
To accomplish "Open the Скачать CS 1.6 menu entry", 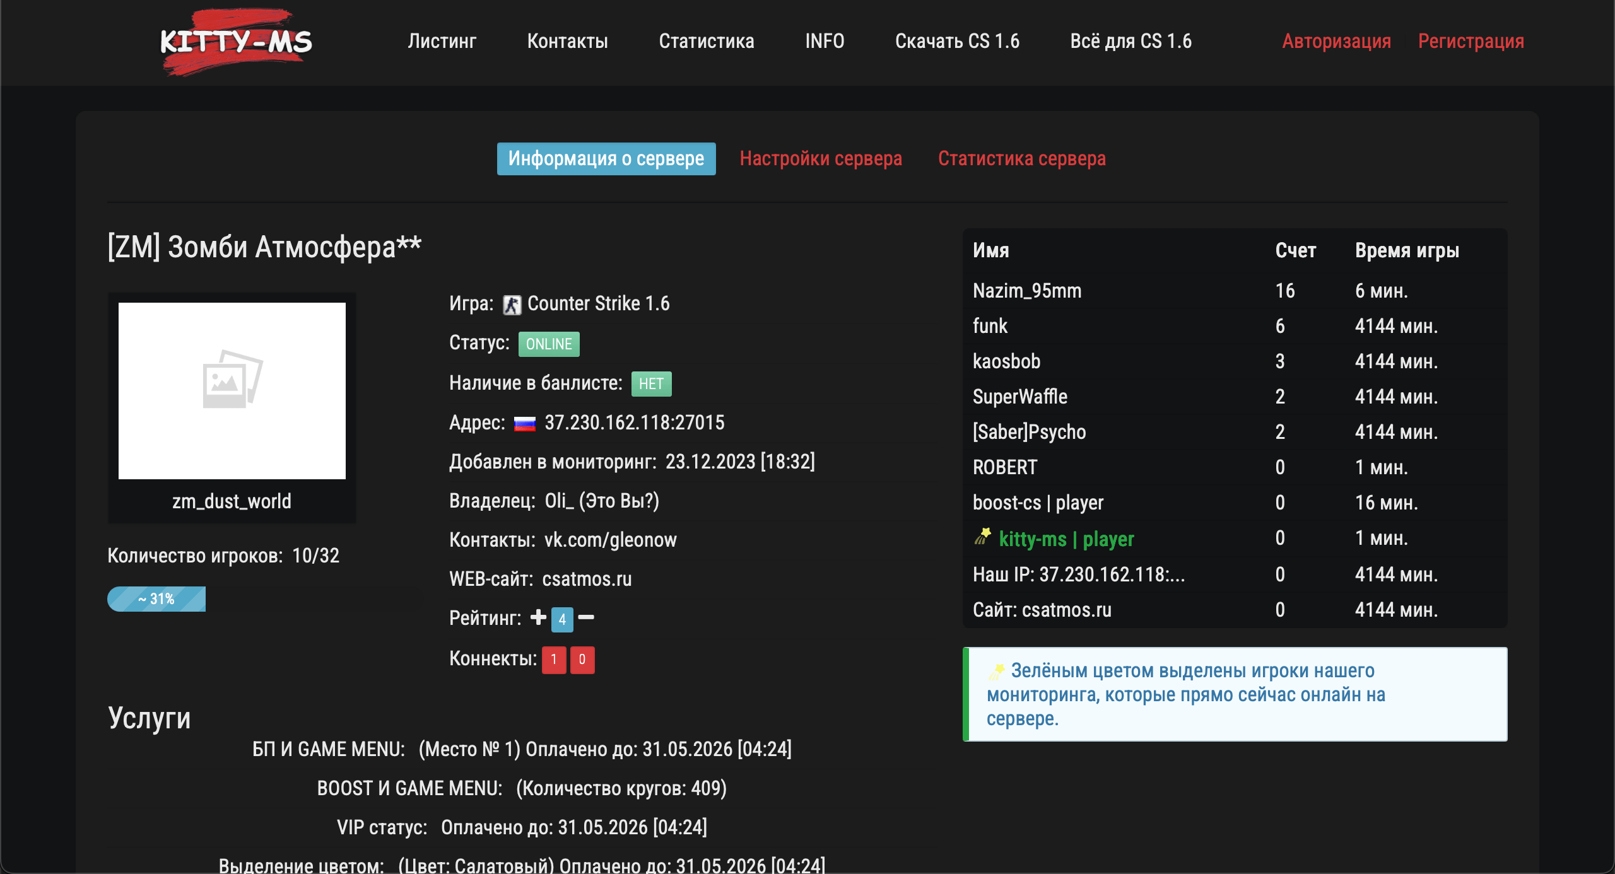I will [958, 41].
